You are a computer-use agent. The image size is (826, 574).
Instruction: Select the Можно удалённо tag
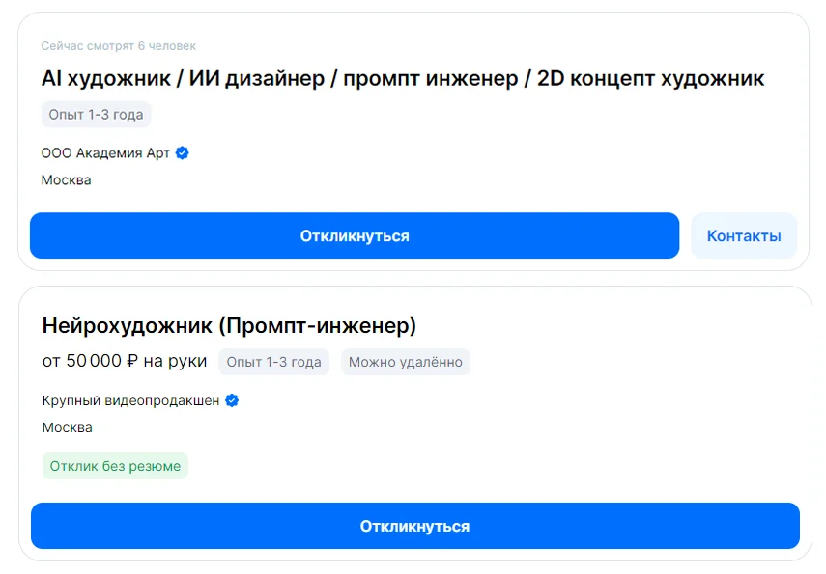(406, 362)
